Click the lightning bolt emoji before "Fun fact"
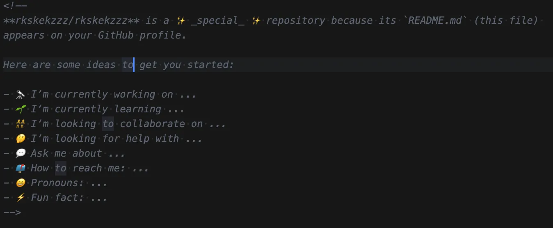 (x=20, y=198)
